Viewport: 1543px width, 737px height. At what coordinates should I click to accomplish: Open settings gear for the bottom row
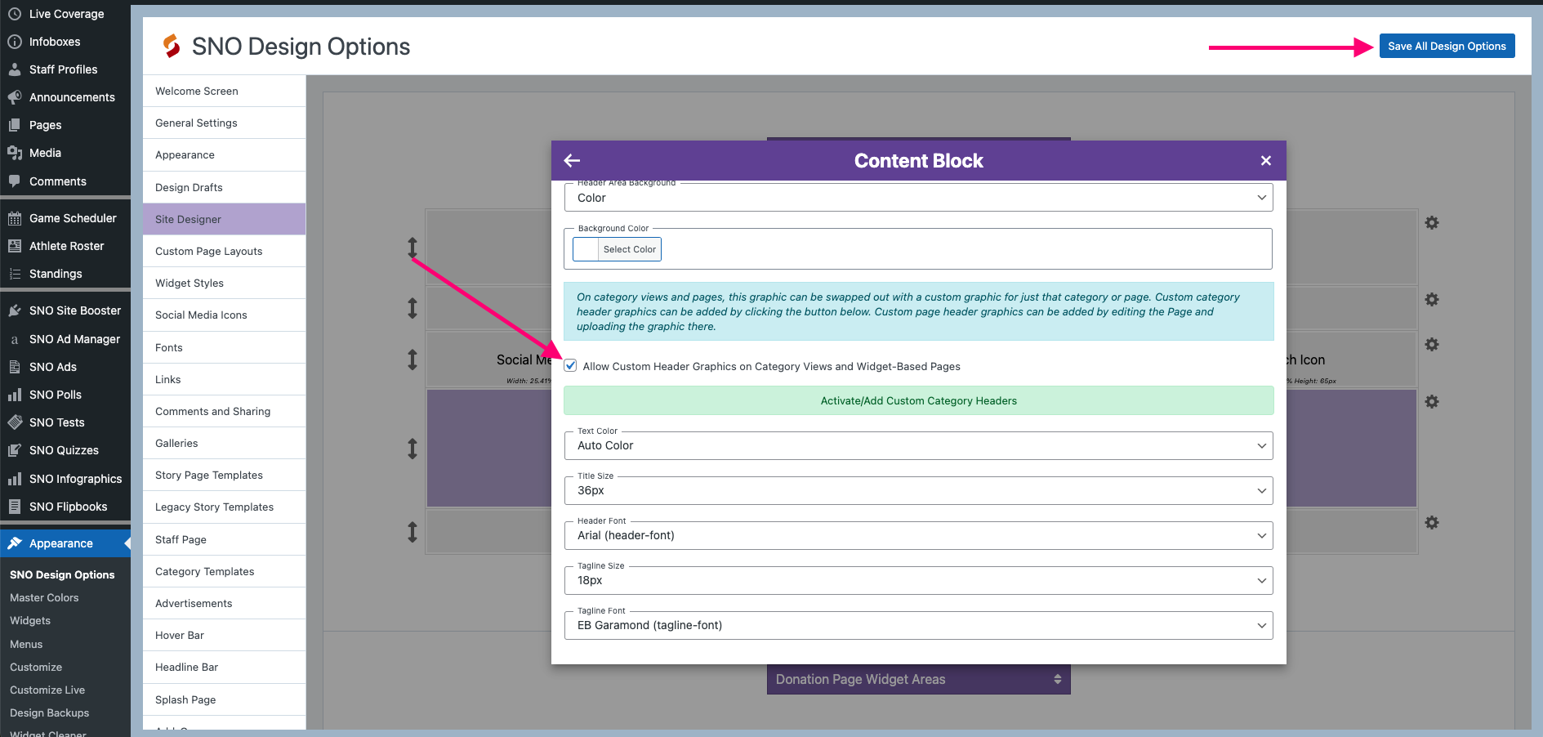click(x=1432, y=523)
